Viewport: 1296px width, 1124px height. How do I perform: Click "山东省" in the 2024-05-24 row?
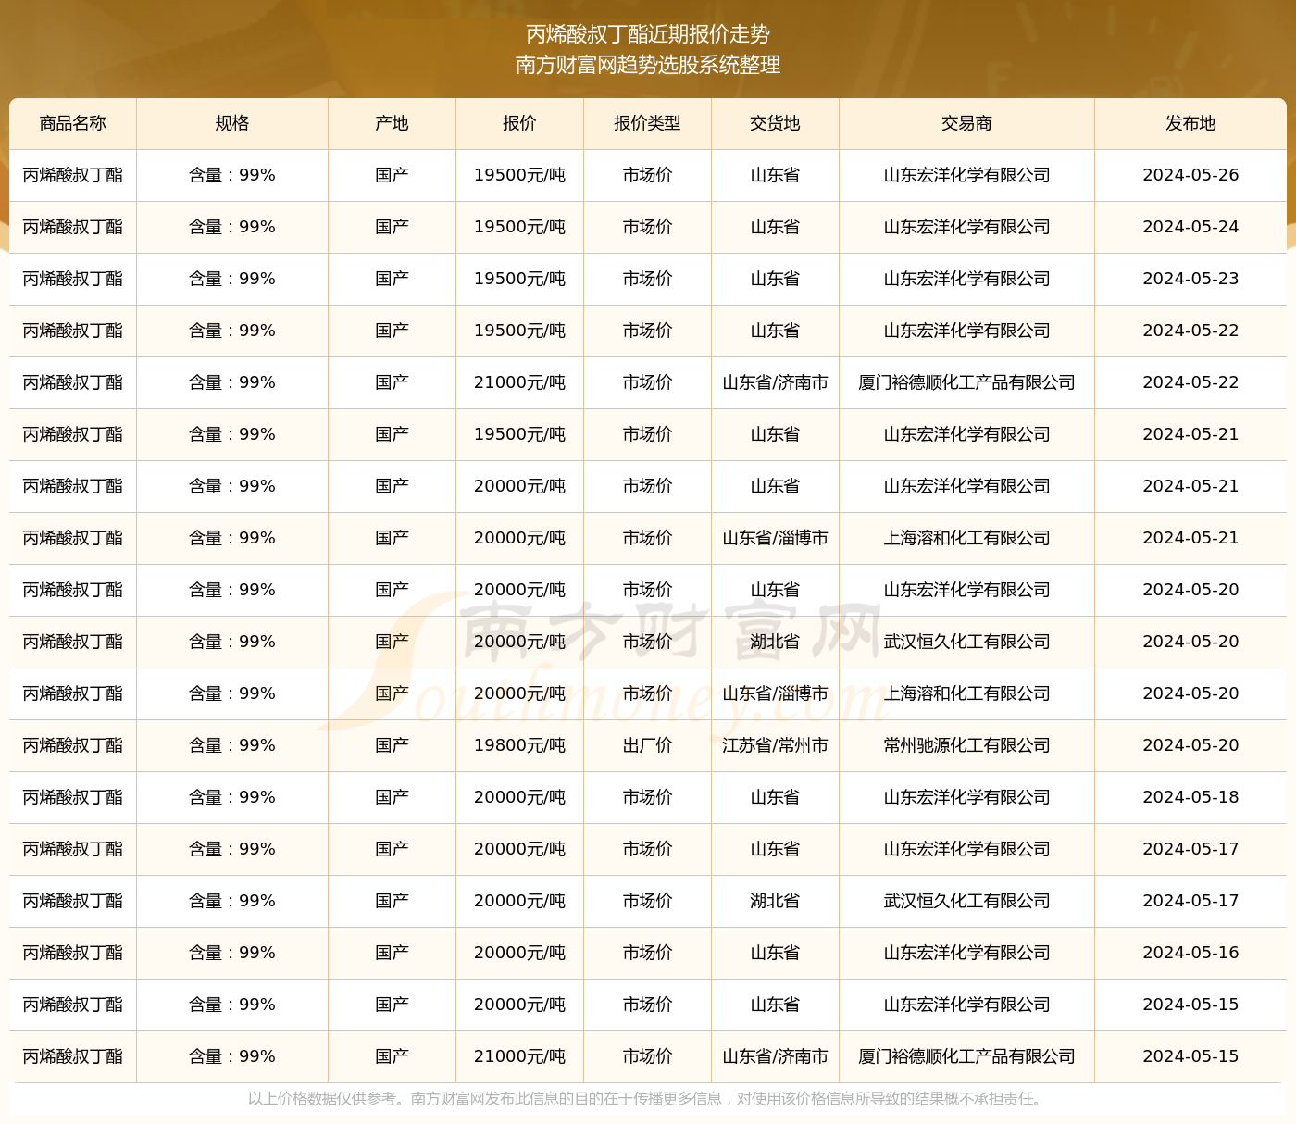pyautogui.click(x=775, y=227)
